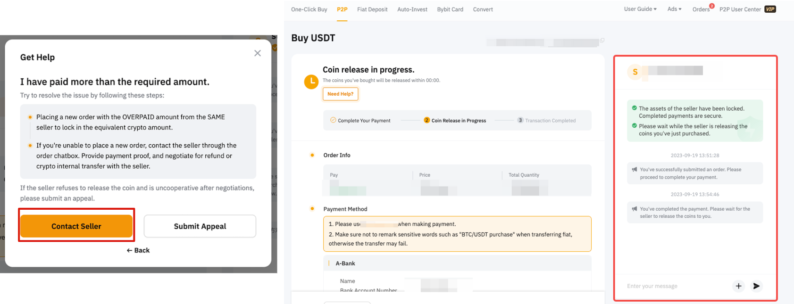Open the Ads dropdown menu
The image size is (794, 304).
coord(674,9)
